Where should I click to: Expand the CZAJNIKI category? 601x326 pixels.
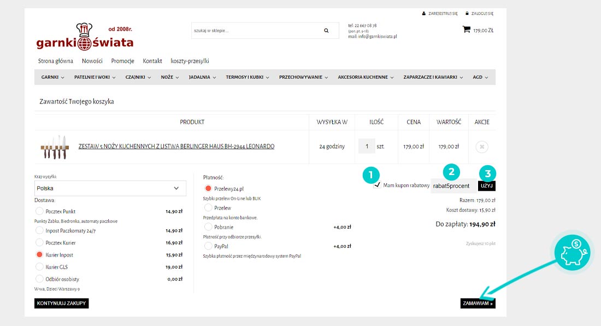[138, 77]
